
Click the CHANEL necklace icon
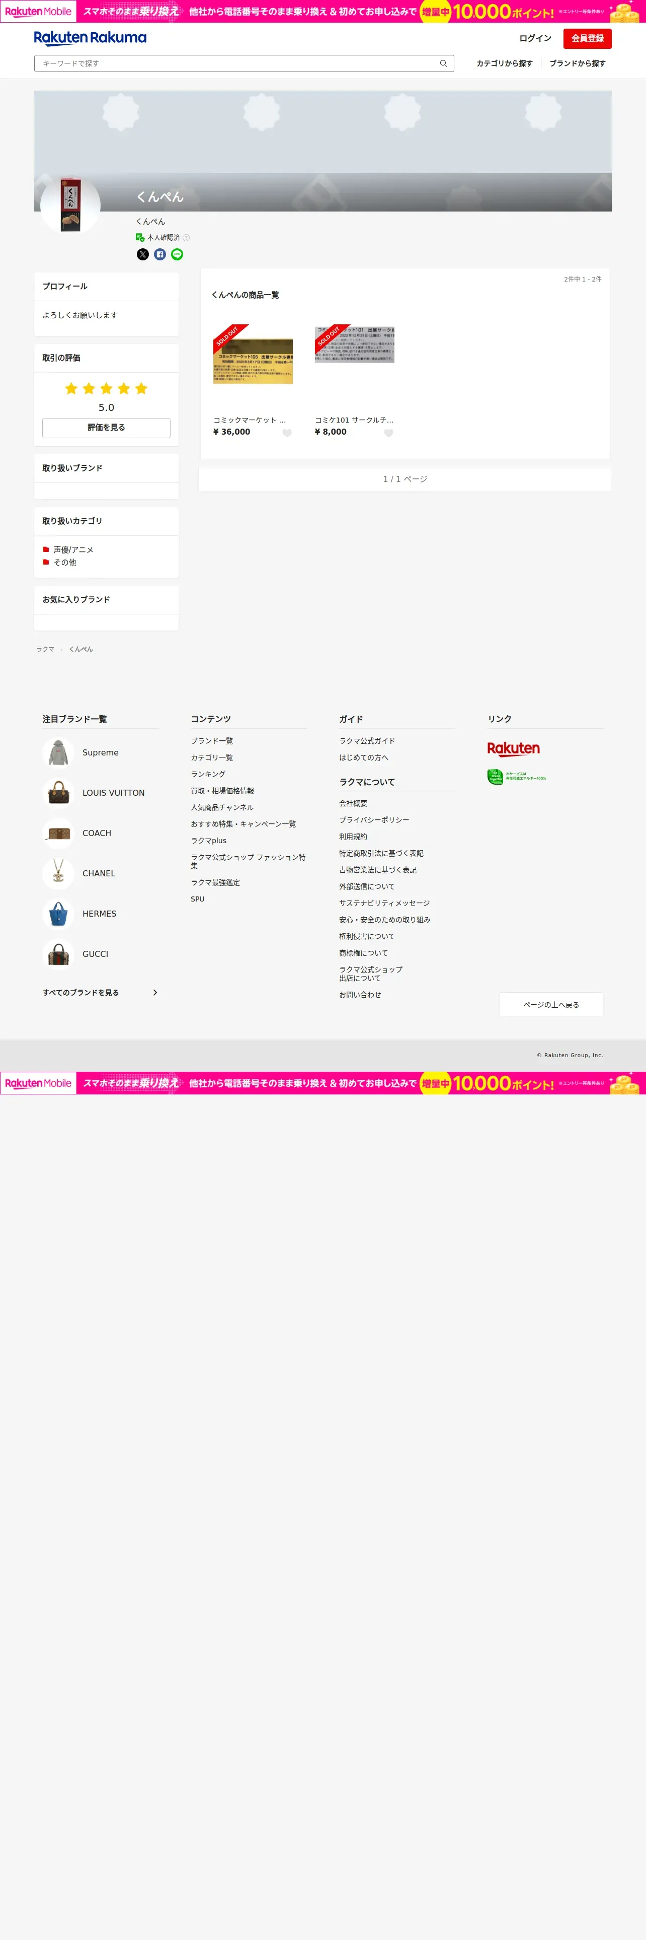58,874
